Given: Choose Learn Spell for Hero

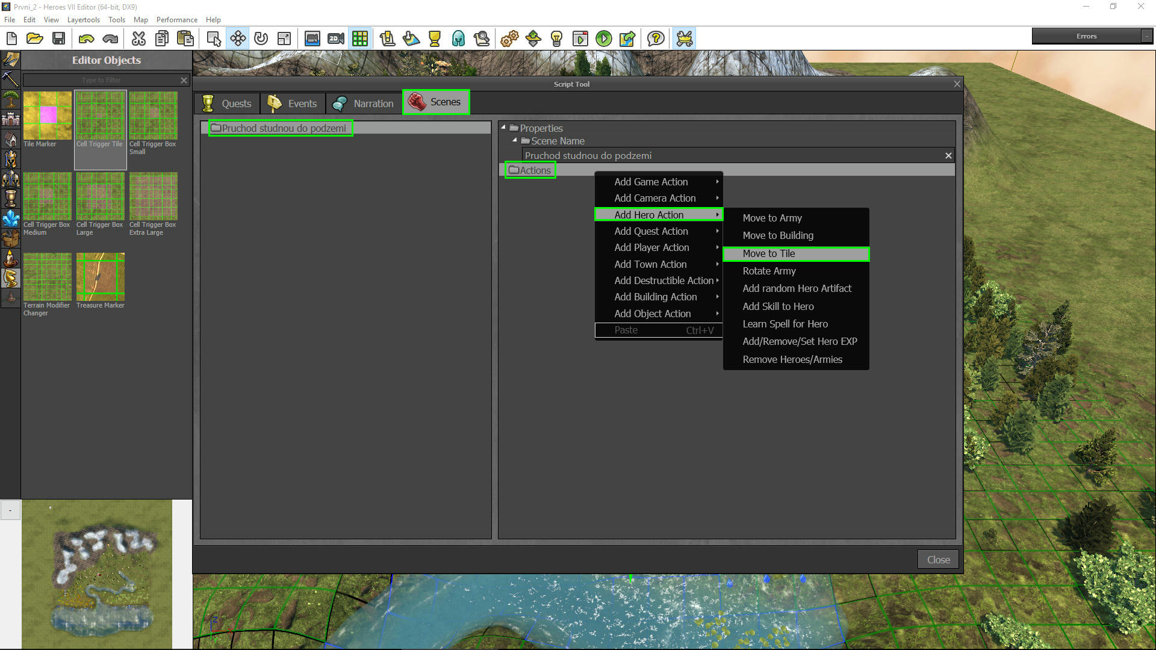Looking at the screenshot, I should (796, 324).
